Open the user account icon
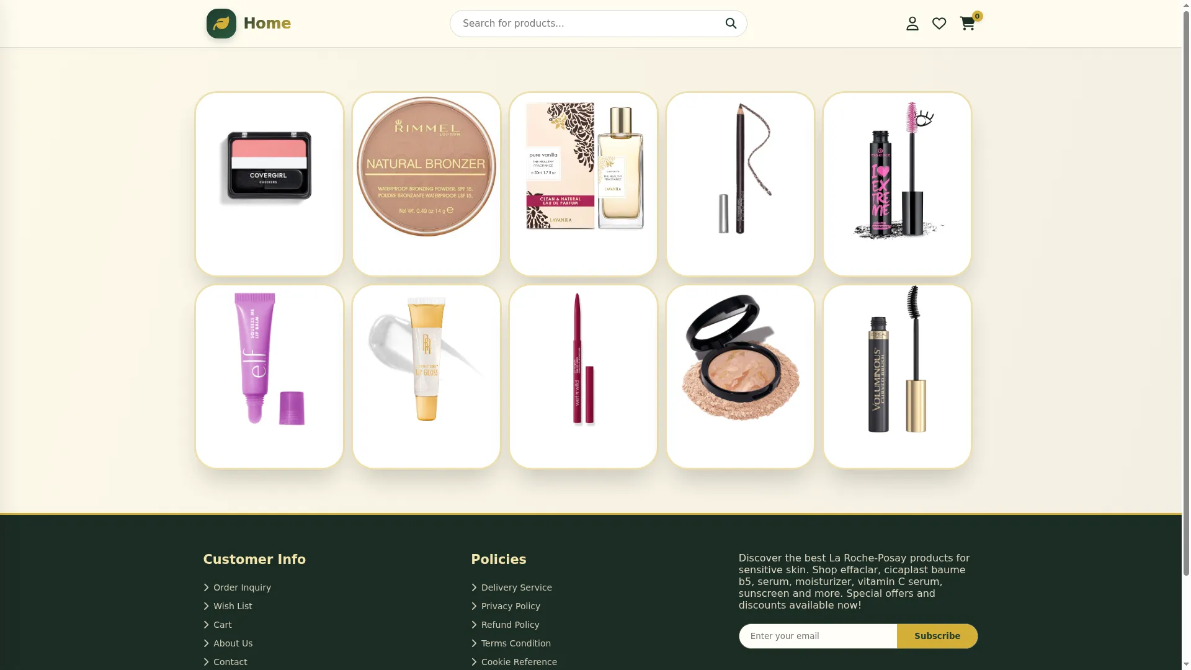The height and width of the screenshot is (670, 1191). tap(912, 24)
